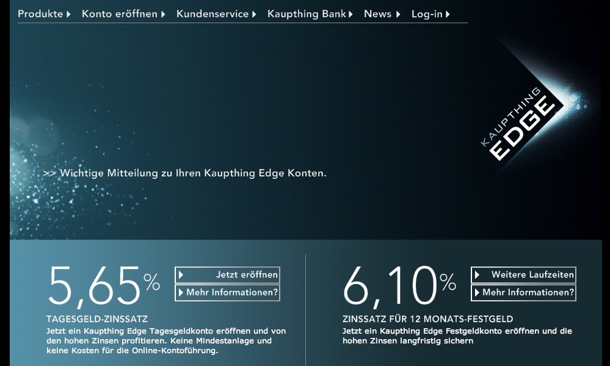The height and width of the screenshot is (366, 610).
Task: Click the 5,65% interest rate figure
Action: click(x=104, y=287)
